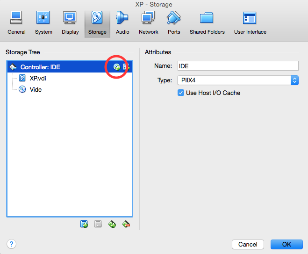Confirm settings with the OK button
308x254 pixels.
(x=287, y=244)
